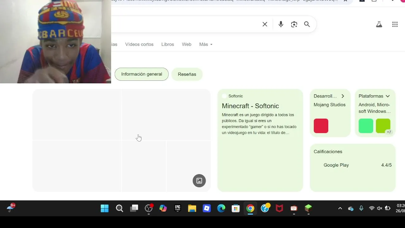
Task: Submit search with the magnifier icon
Action: click(x=307, y=24)
